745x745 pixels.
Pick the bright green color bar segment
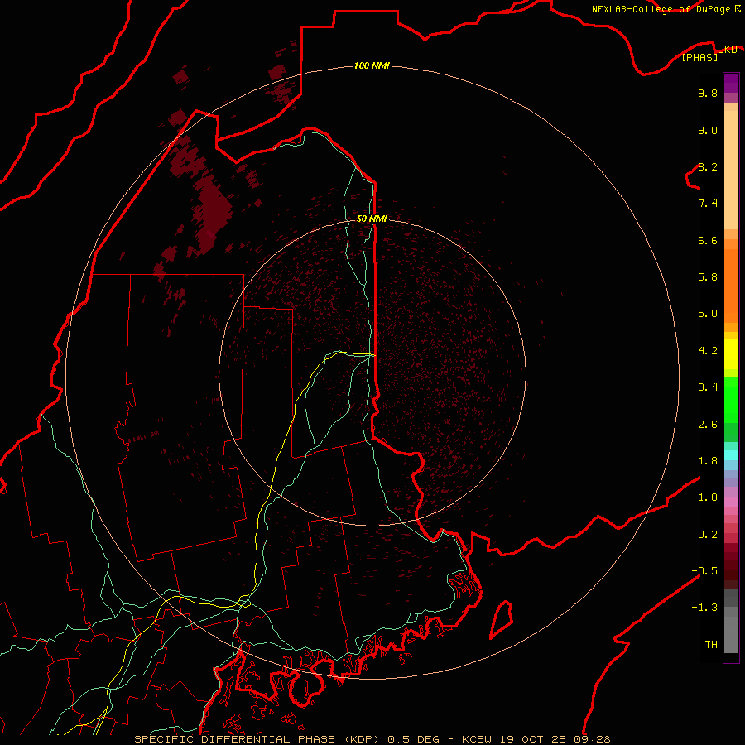pyautogui.click(x=731, y=400)
